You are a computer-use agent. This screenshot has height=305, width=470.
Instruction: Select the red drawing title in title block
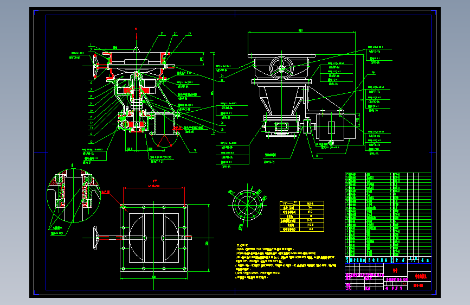click(x=421, y=276)
